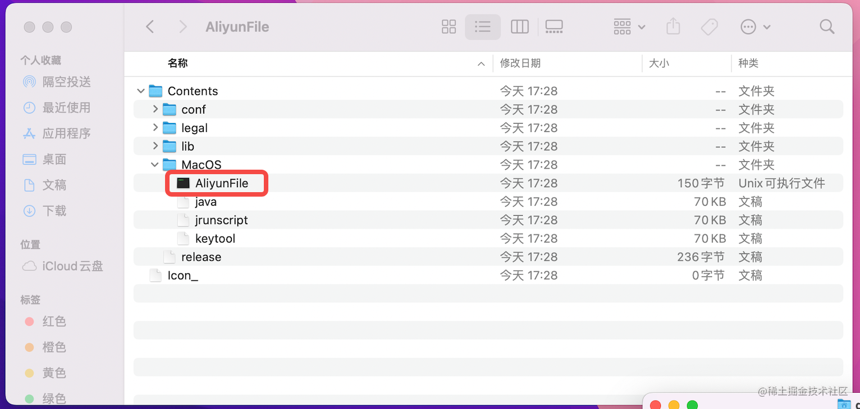
Task: Collapse the Contents folder
Action: point(140,91)
